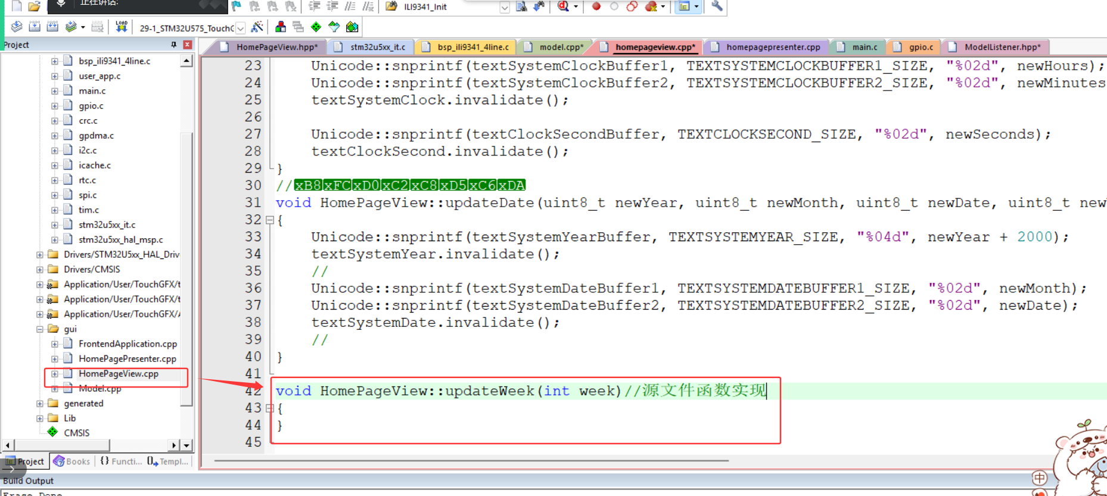Screen dimensions: 1107x496
Task: Open the debug button's dropdown arrow
Action: point(576,6)
